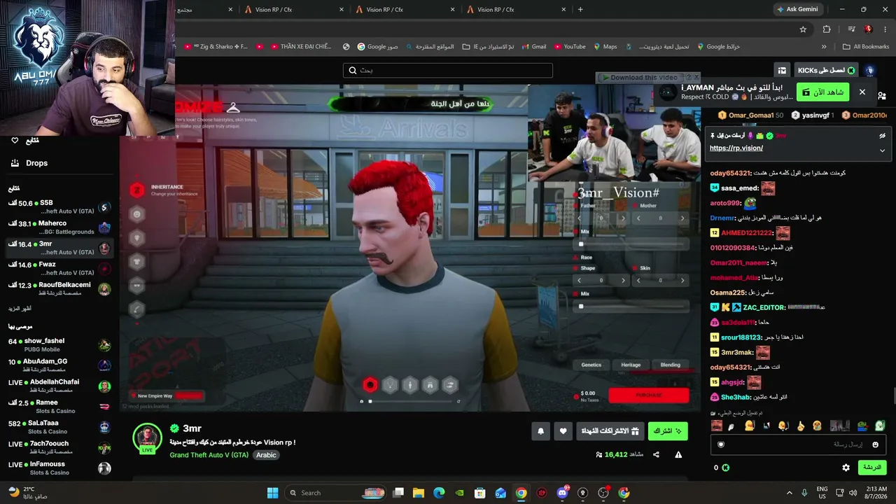Open a new browser tab

(x=580, y=9)
